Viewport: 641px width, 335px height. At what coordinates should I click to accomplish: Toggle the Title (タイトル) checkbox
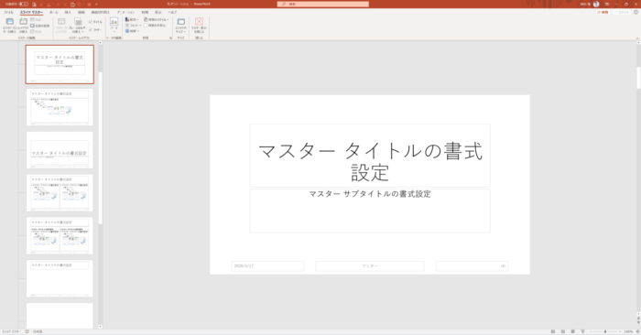[x=91, y=22]
